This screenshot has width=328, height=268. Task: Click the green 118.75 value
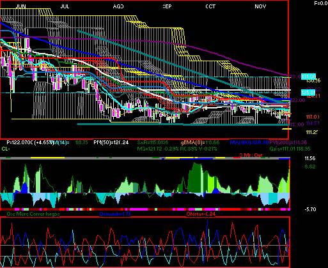click(82, 142)
